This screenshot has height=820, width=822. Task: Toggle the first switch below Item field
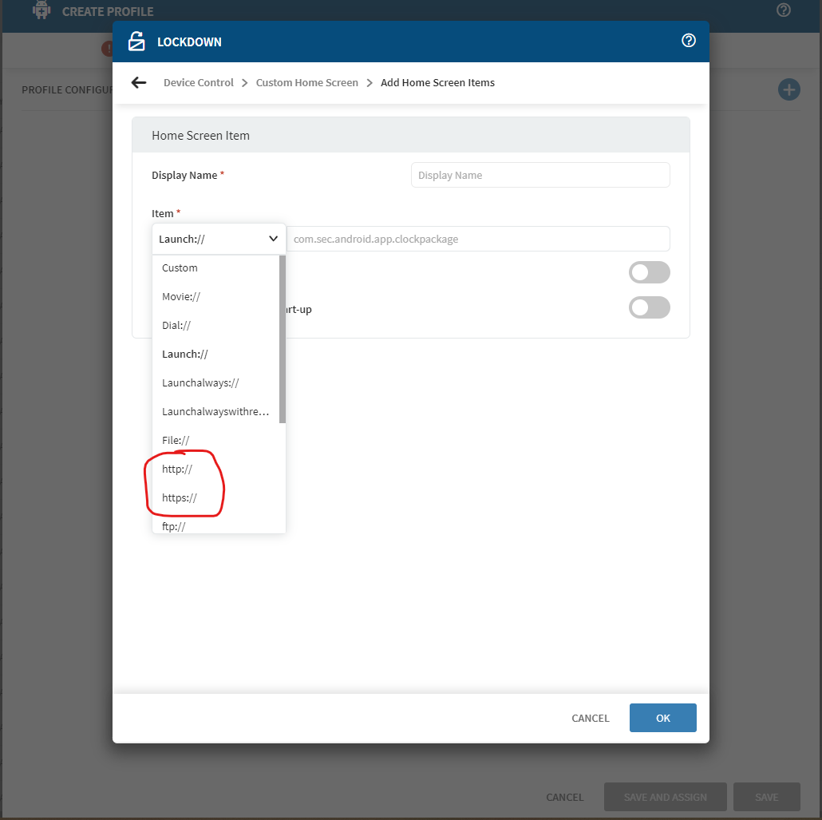649,272
